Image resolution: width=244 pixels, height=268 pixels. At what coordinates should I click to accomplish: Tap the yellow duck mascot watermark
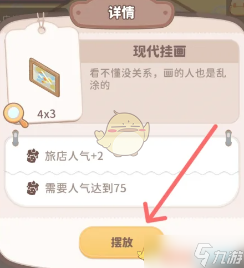pyautogui.click(x=122, y=134)
